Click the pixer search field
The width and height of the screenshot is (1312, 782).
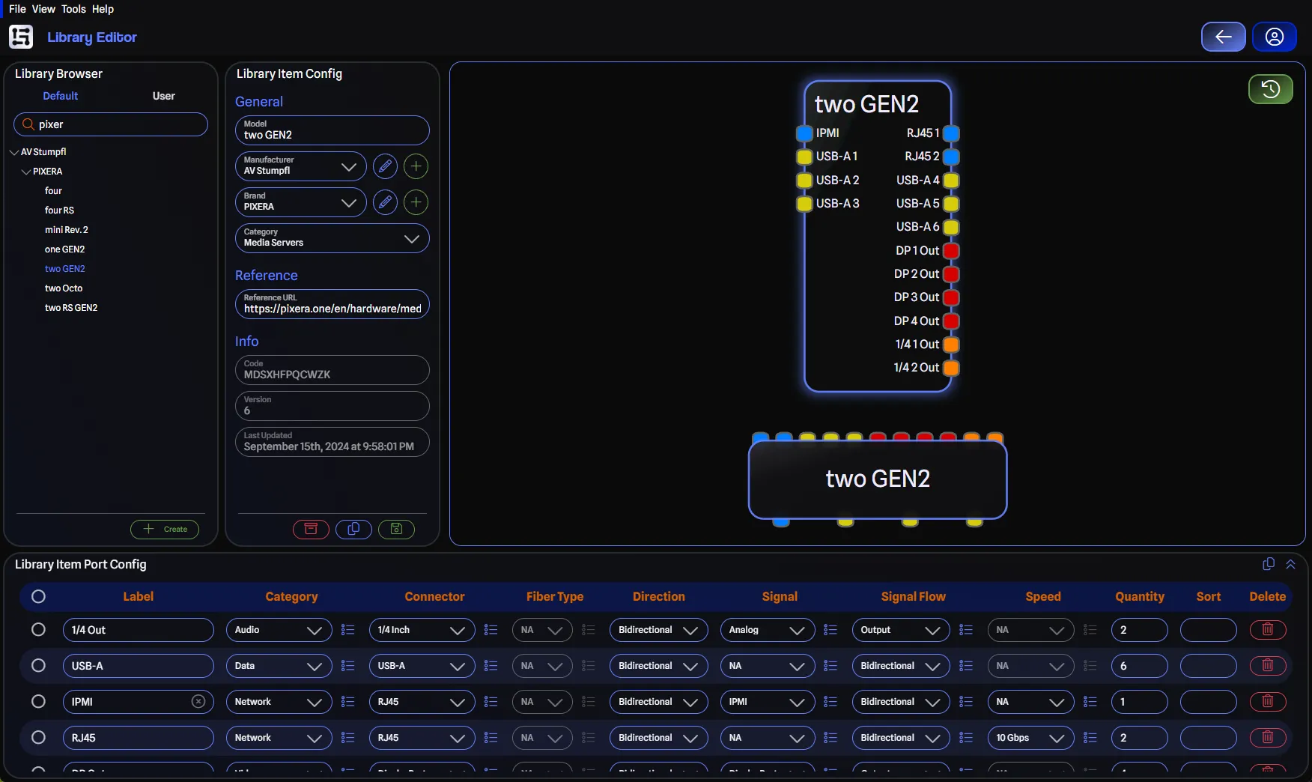pyautogui.click(x=111, y=124)
